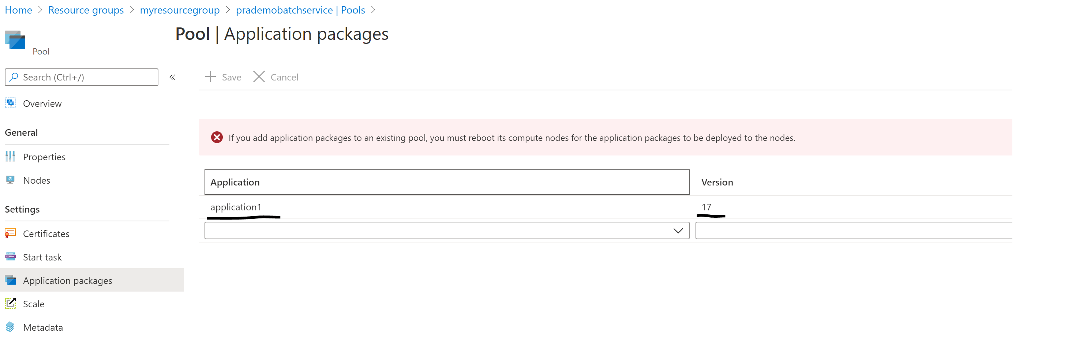Click the Start task icon
The image size is (1072, 345).
pyautogui.click(x=10, y=257)
